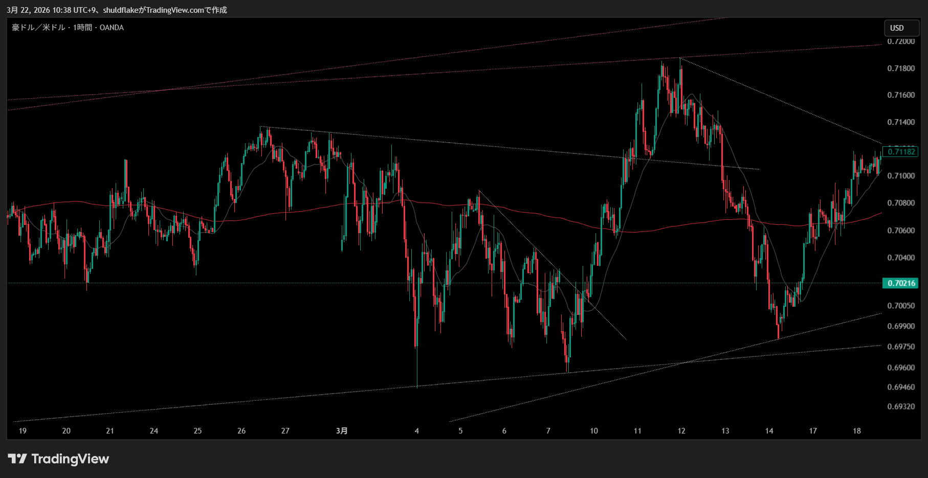Screen dimensions: 928x478
Task: Click the 3月 month marker on time axis
Action: pyautogui.click(x=342, y=431)
